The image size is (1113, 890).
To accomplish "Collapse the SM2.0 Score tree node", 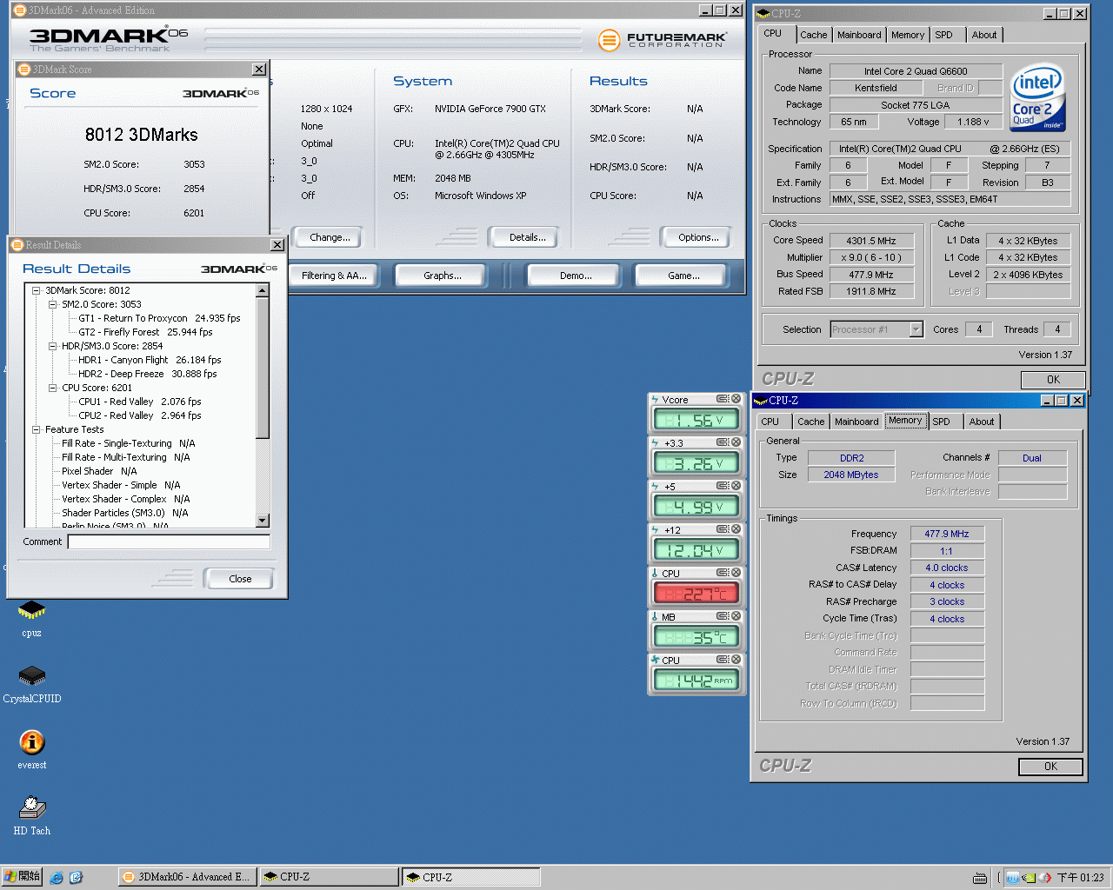I will point(53,304).
